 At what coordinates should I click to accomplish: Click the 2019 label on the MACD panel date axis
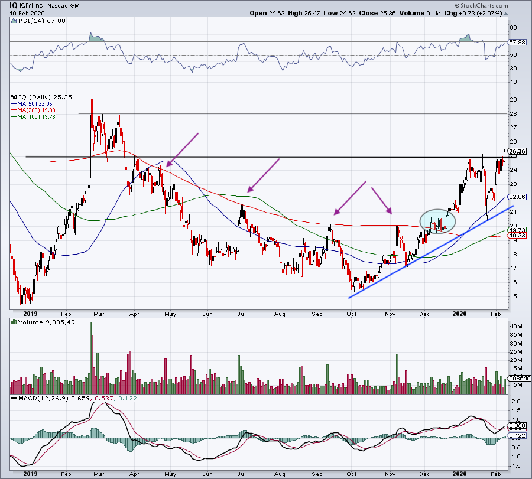[30, 474]
